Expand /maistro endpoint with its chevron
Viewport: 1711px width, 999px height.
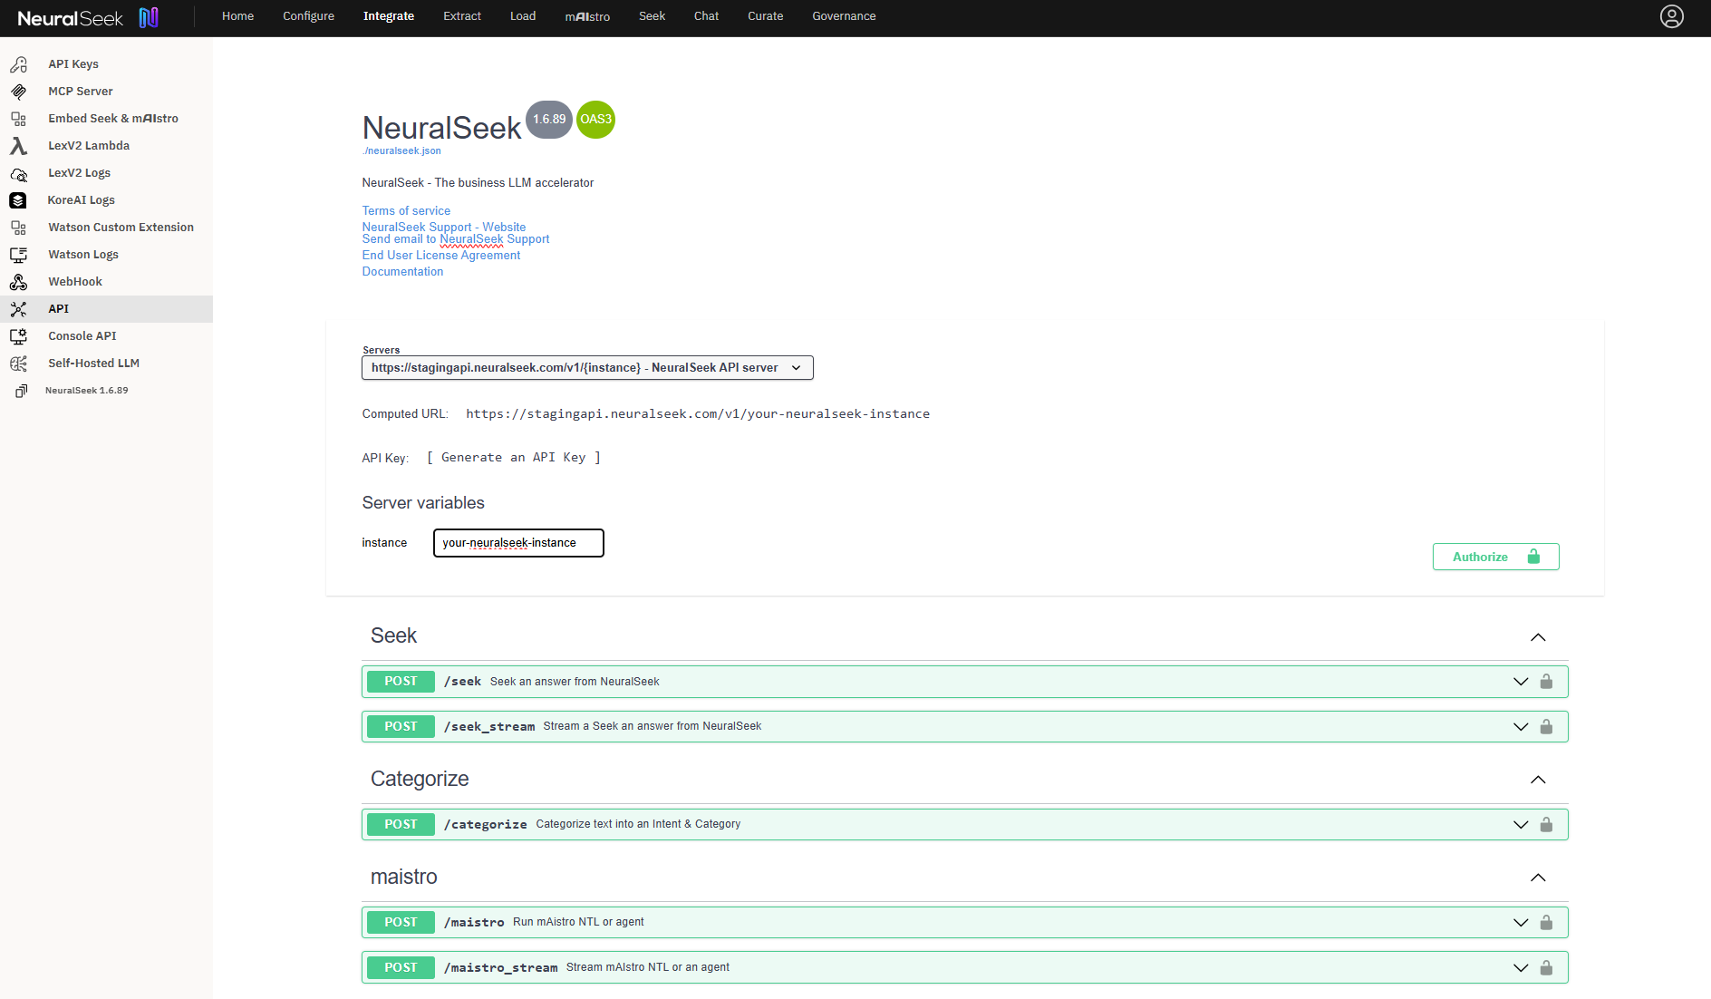pyautogui.click(x=1521, y=923)
